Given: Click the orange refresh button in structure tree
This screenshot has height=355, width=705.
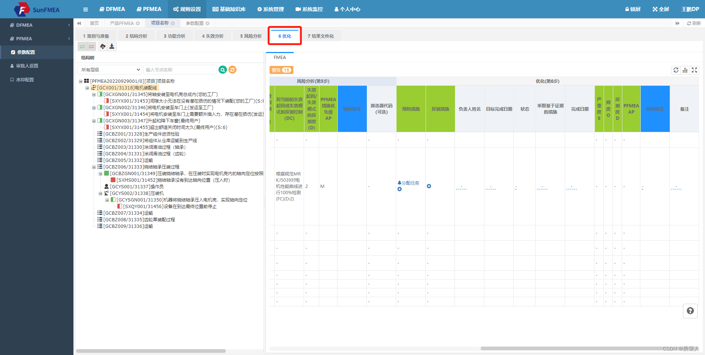Looking at the screenshot, I should (232, 70).
